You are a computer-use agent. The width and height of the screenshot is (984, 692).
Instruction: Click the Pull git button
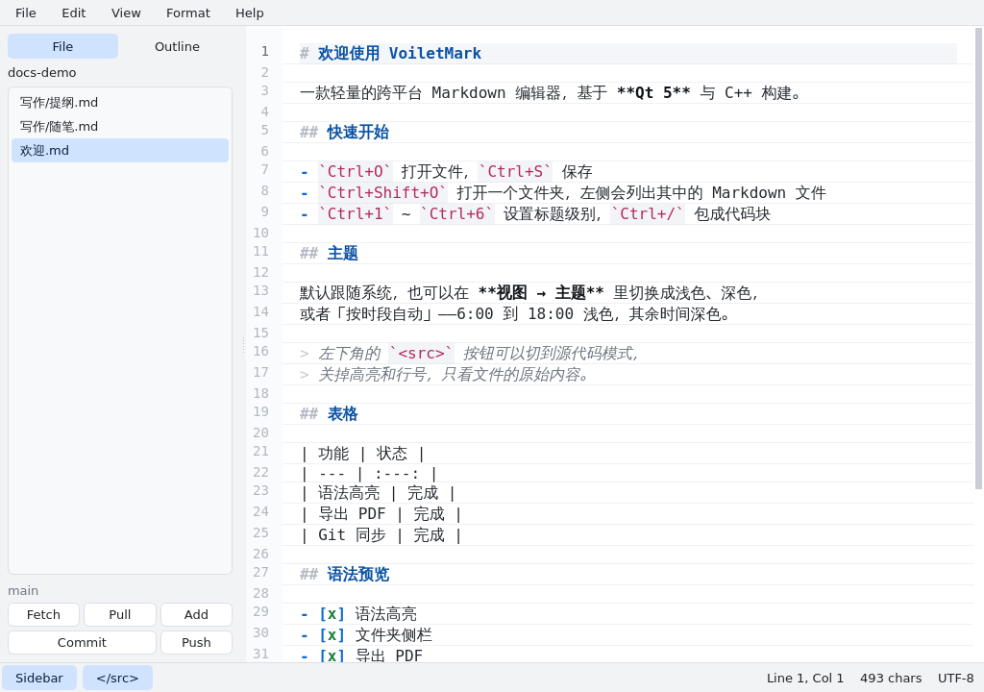(x=120, y=615)
